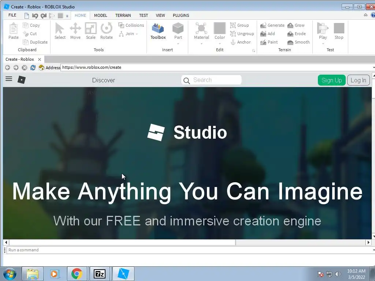Screen dimensions: 375x281
Task: Expand the Color dropdown arrow
Action: pyautogui.click(x=220, y=44)
